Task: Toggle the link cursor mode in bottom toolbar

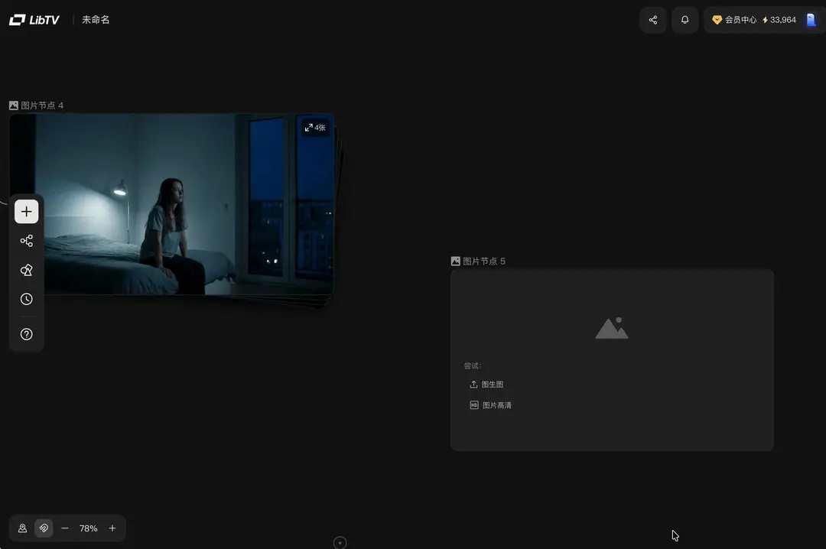Action: (44, 528)
